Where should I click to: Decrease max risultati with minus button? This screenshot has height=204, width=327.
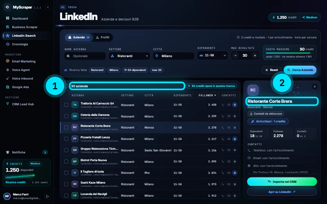coord(235,55)
